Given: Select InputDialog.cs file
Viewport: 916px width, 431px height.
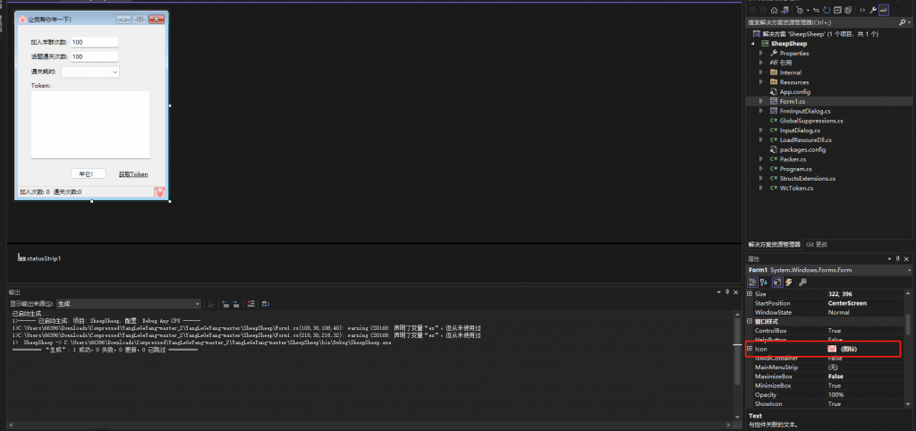Looking at the screenshot, I should pyautogui.click(x=800, y=131).
